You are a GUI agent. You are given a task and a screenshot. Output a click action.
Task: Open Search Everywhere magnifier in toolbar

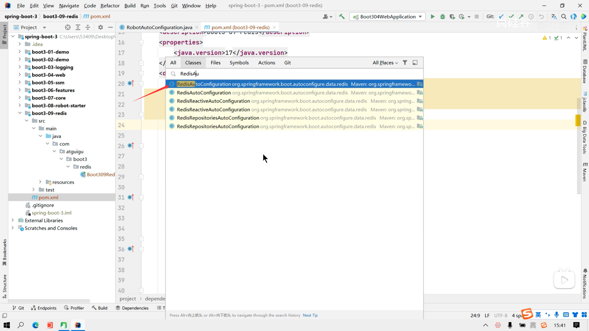coord(564,17)
